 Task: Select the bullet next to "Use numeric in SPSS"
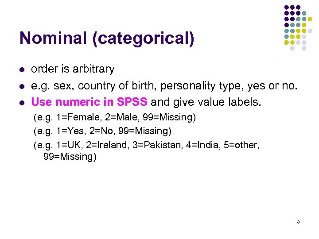[21, 103]
